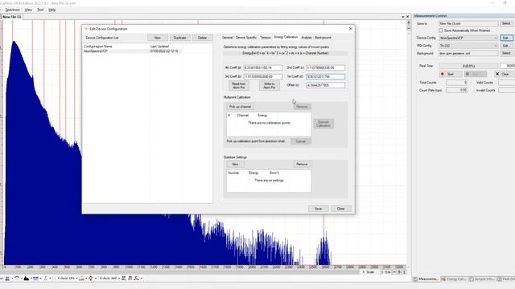Click Remove in Stabilizer Settings
Screen dimensions: 515x289
(x=302, y=164)
